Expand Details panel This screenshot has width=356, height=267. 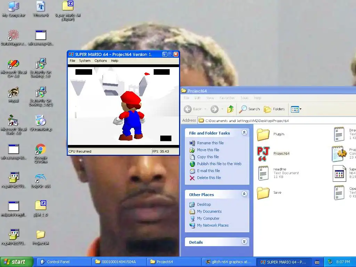tap(244, 242)
